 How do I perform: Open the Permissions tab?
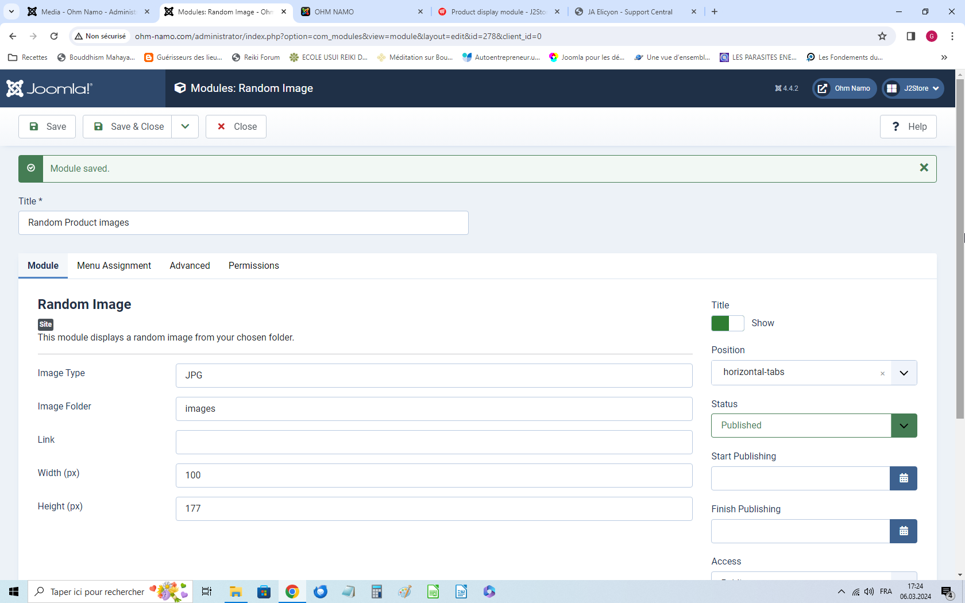pos(254,266)
